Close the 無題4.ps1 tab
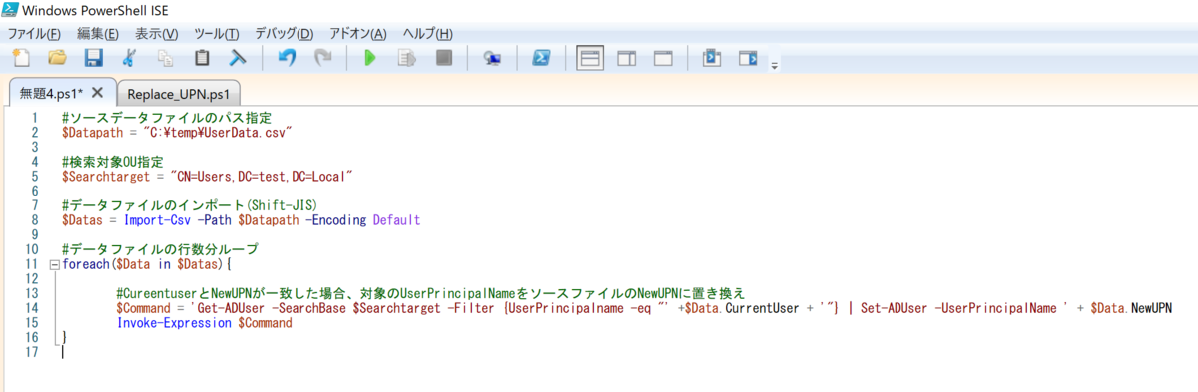This screenshot has width=1198, height=392. 97,92
